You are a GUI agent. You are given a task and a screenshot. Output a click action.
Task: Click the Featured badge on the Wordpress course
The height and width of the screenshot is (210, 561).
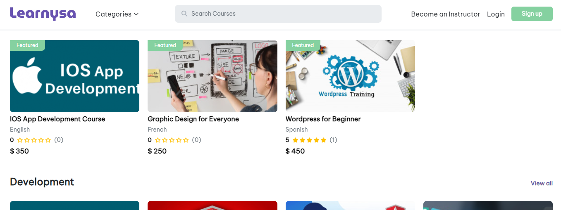tap(303, 45)
